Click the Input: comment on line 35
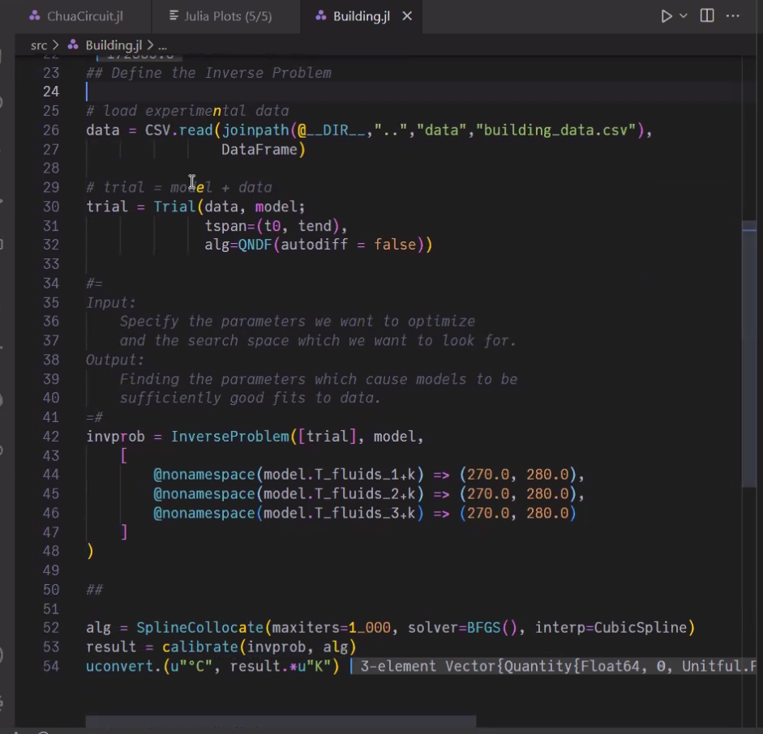This screenshot has height=734, width=763. 111,303
